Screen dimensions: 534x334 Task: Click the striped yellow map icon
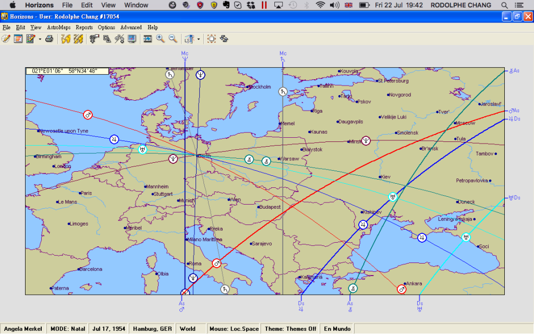tap(78, 39)
